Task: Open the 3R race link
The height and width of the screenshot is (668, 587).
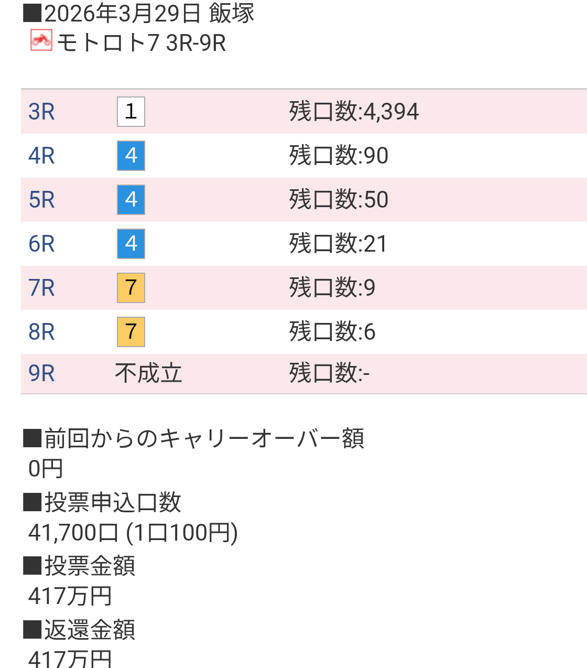Action: [41, 112]
